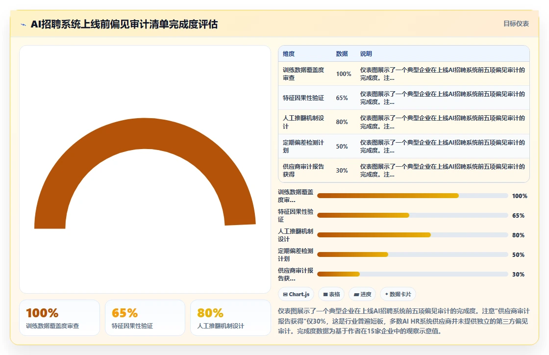Image resolution: width=549 pixels, height=355 pixels.
Task: Click the 人工推翻机制设计 label in the progress list
Action: click(x=296, y=235)
